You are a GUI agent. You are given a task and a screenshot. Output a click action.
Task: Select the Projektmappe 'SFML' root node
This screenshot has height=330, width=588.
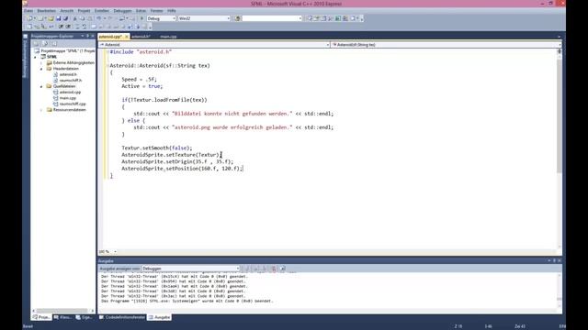click(67, 51)
